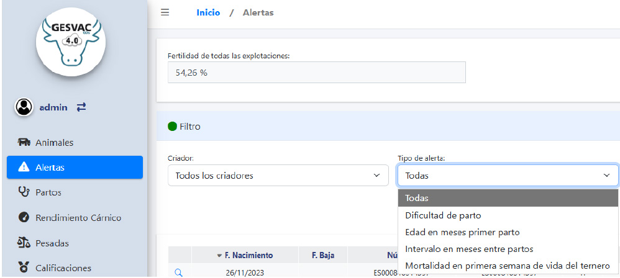Open the Alertas section in sidebar

tap(75, 168)
